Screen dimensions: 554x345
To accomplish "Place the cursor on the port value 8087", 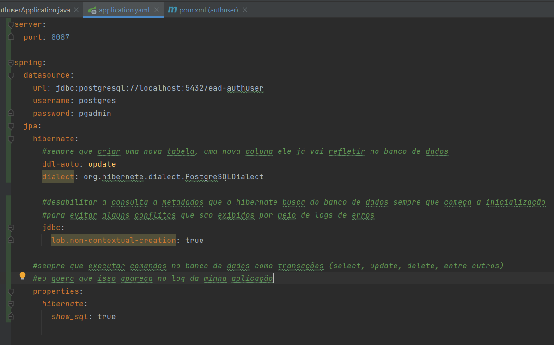I will pos(60,37).
